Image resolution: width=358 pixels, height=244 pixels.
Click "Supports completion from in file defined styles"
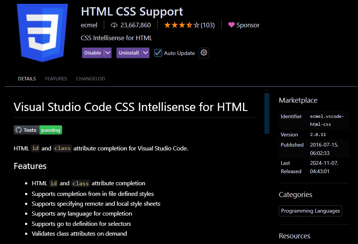point(93,194)
